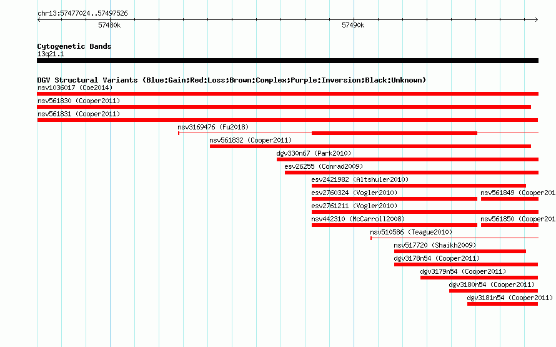556x347 pixels.
Task: Select the esv2421982 red bar
Action: click(x=419, y=186)
